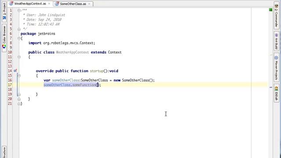Click the fold end marker at line 19
The image size is (281, 158).
click(19, 94)
